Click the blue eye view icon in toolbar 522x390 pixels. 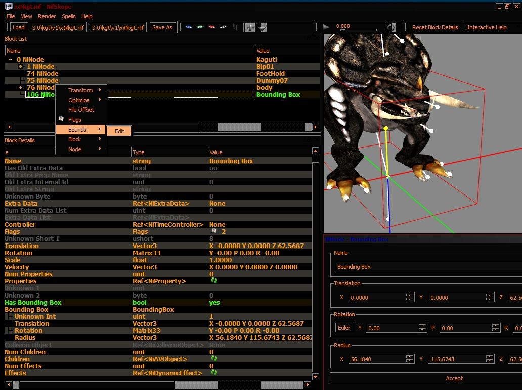click(189, 27)
